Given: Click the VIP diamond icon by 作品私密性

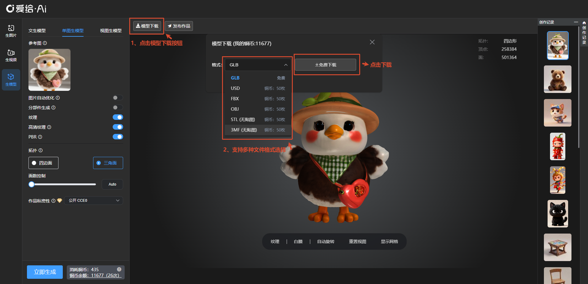Looking at the screenshot, I should 59,201.
